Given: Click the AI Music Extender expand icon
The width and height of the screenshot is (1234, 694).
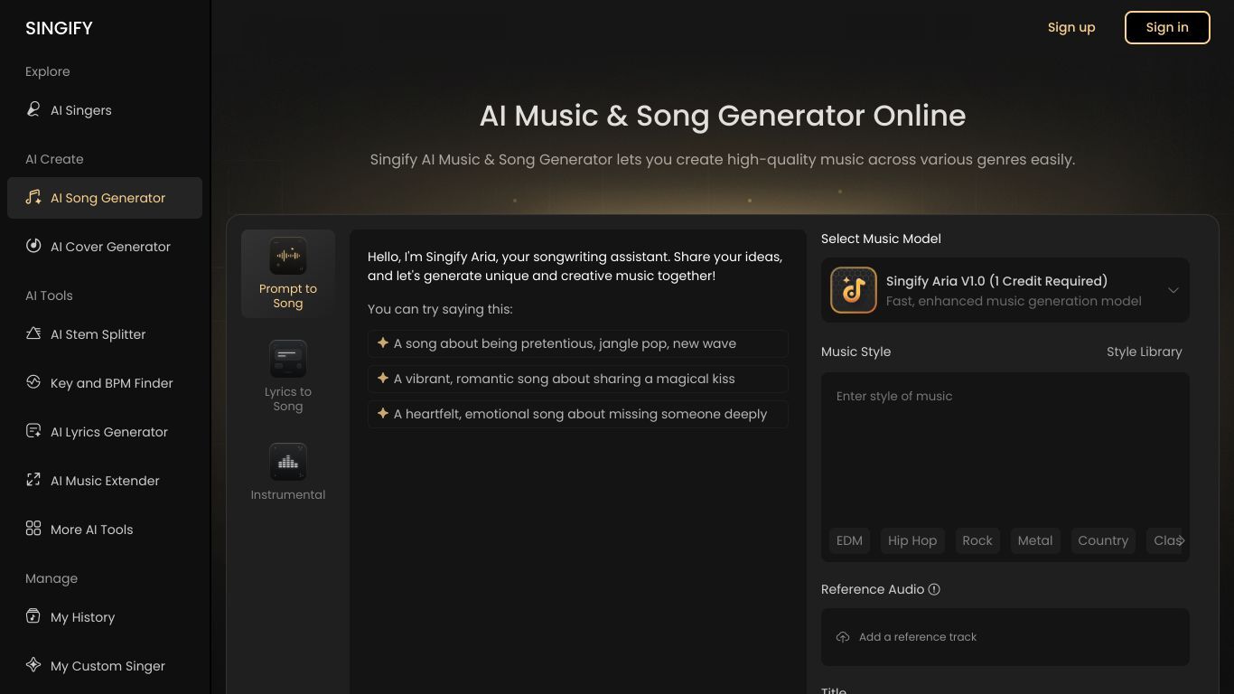Looking at the screenshot, I should [x=33, y=480].
